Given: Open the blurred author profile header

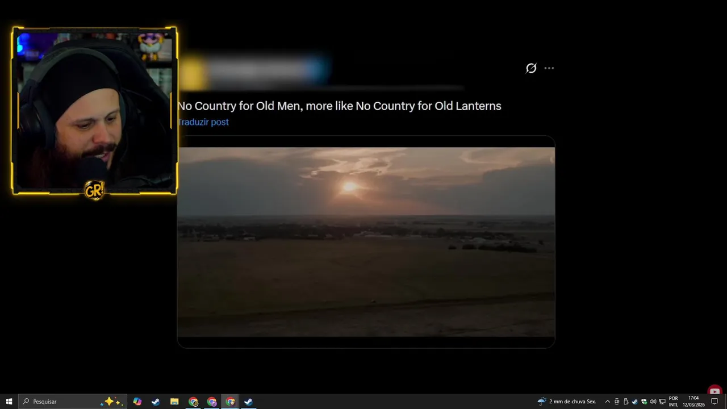Looking at the screenshot, I should 254,71.
